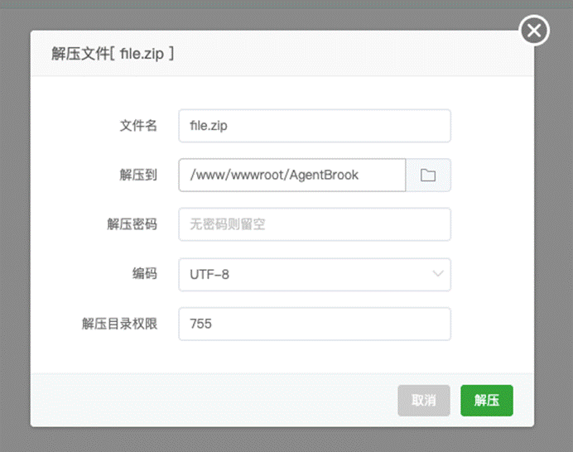Focus the 解压密码 password field
This screenshot has height=452, width=573.
315,224
